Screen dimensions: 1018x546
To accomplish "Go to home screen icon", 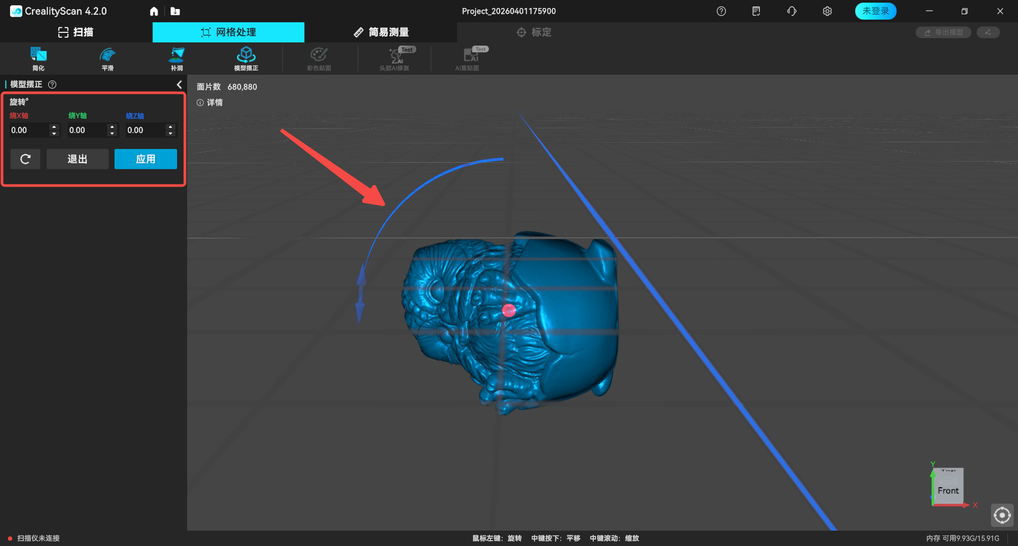I will [154, 11].
